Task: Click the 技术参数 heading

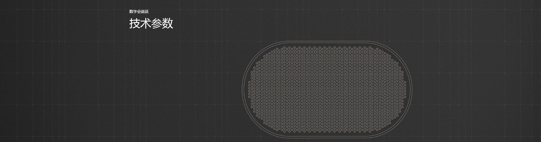Action: pyautogui.click(x=151, y=24)
